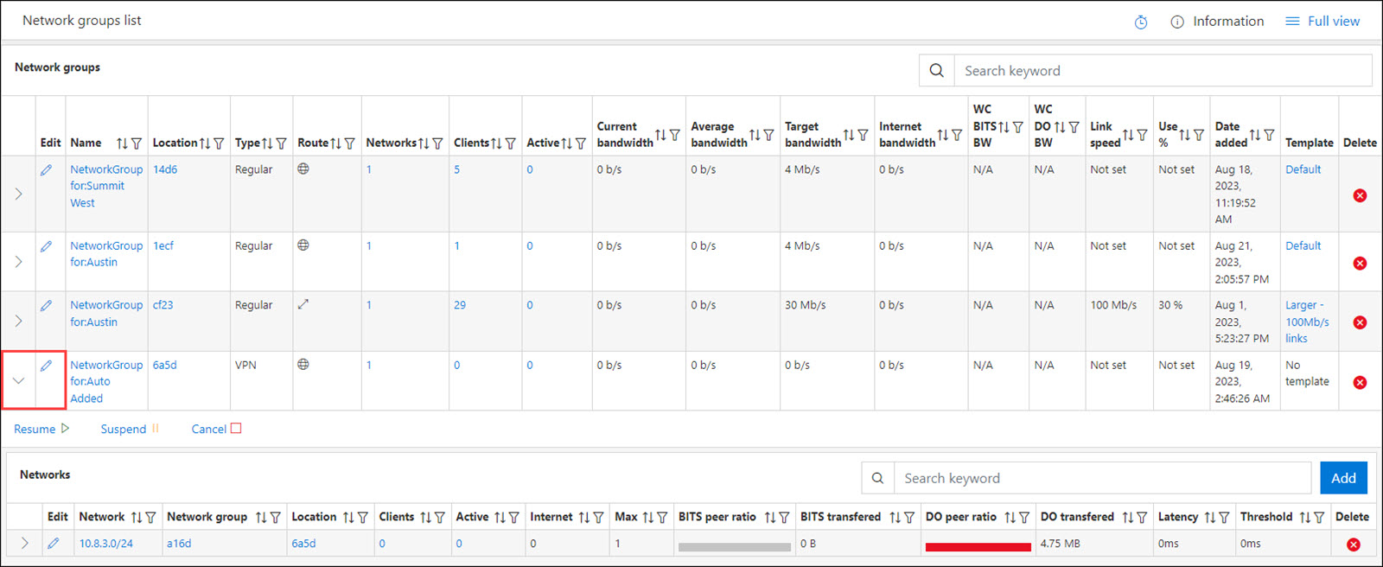Click the red DO peer ratio bar
1383x567 pixels.
pos(978,546)
